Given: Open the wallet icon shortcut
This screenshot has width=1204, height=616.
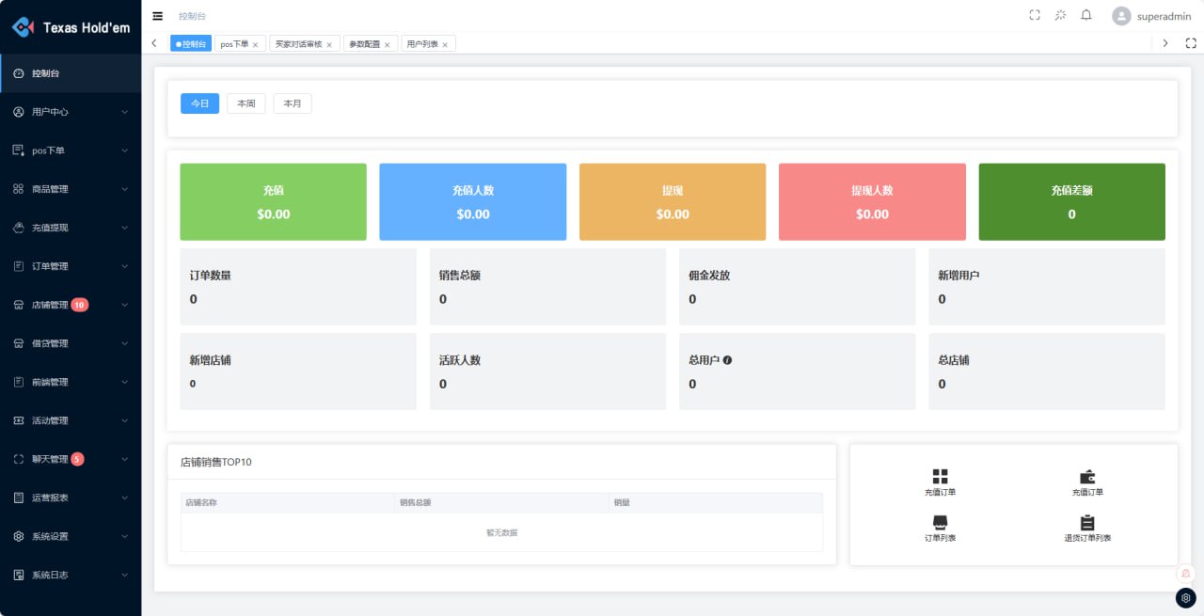Looking at the screenshot, I should pyautogui.click(x=1087, y=477).
